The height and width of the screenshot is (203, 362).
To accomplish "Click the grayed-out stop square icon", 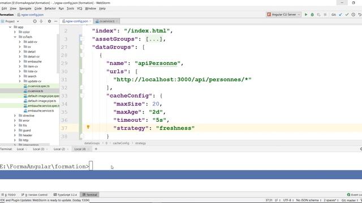I will point(325,15).
